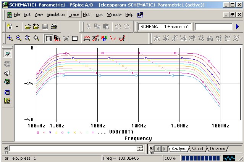Image resolution: width=244 pixels, height=162 pixels.
Task: Click the Open file folder icon
Action: (27, 27)
